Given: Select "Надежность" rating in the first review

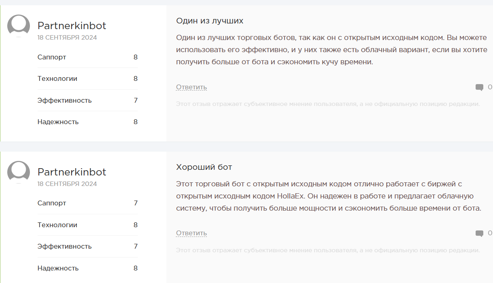Looking at the screenshot, I should coord(87,122).
